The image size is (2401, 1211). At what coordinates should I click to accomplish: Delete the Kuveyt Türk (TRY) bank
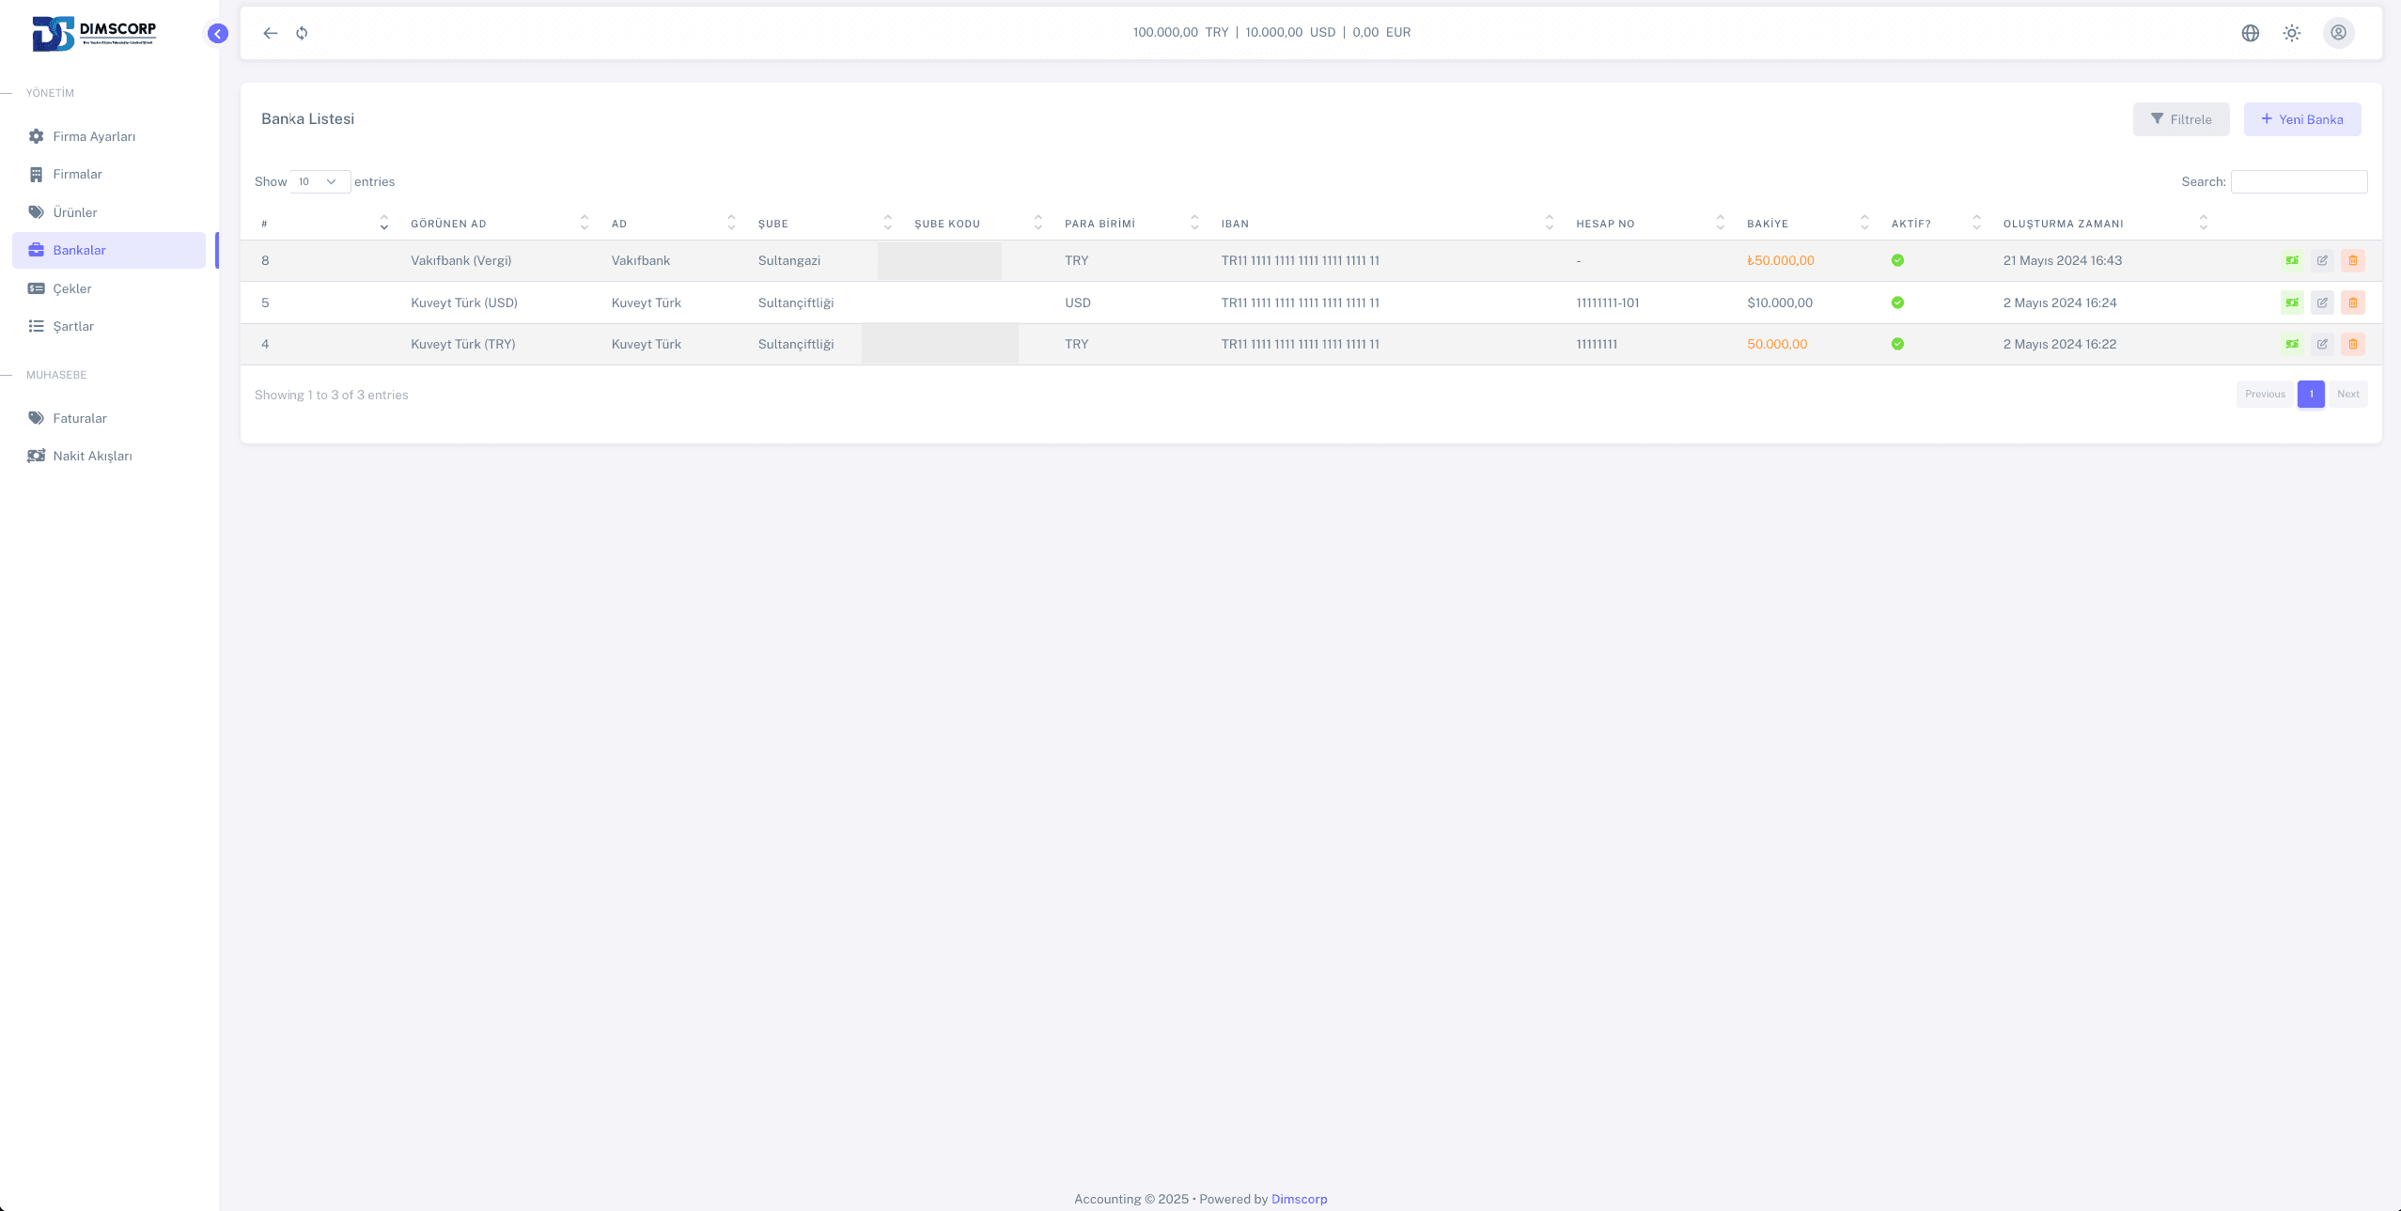tap(2352, 344)
